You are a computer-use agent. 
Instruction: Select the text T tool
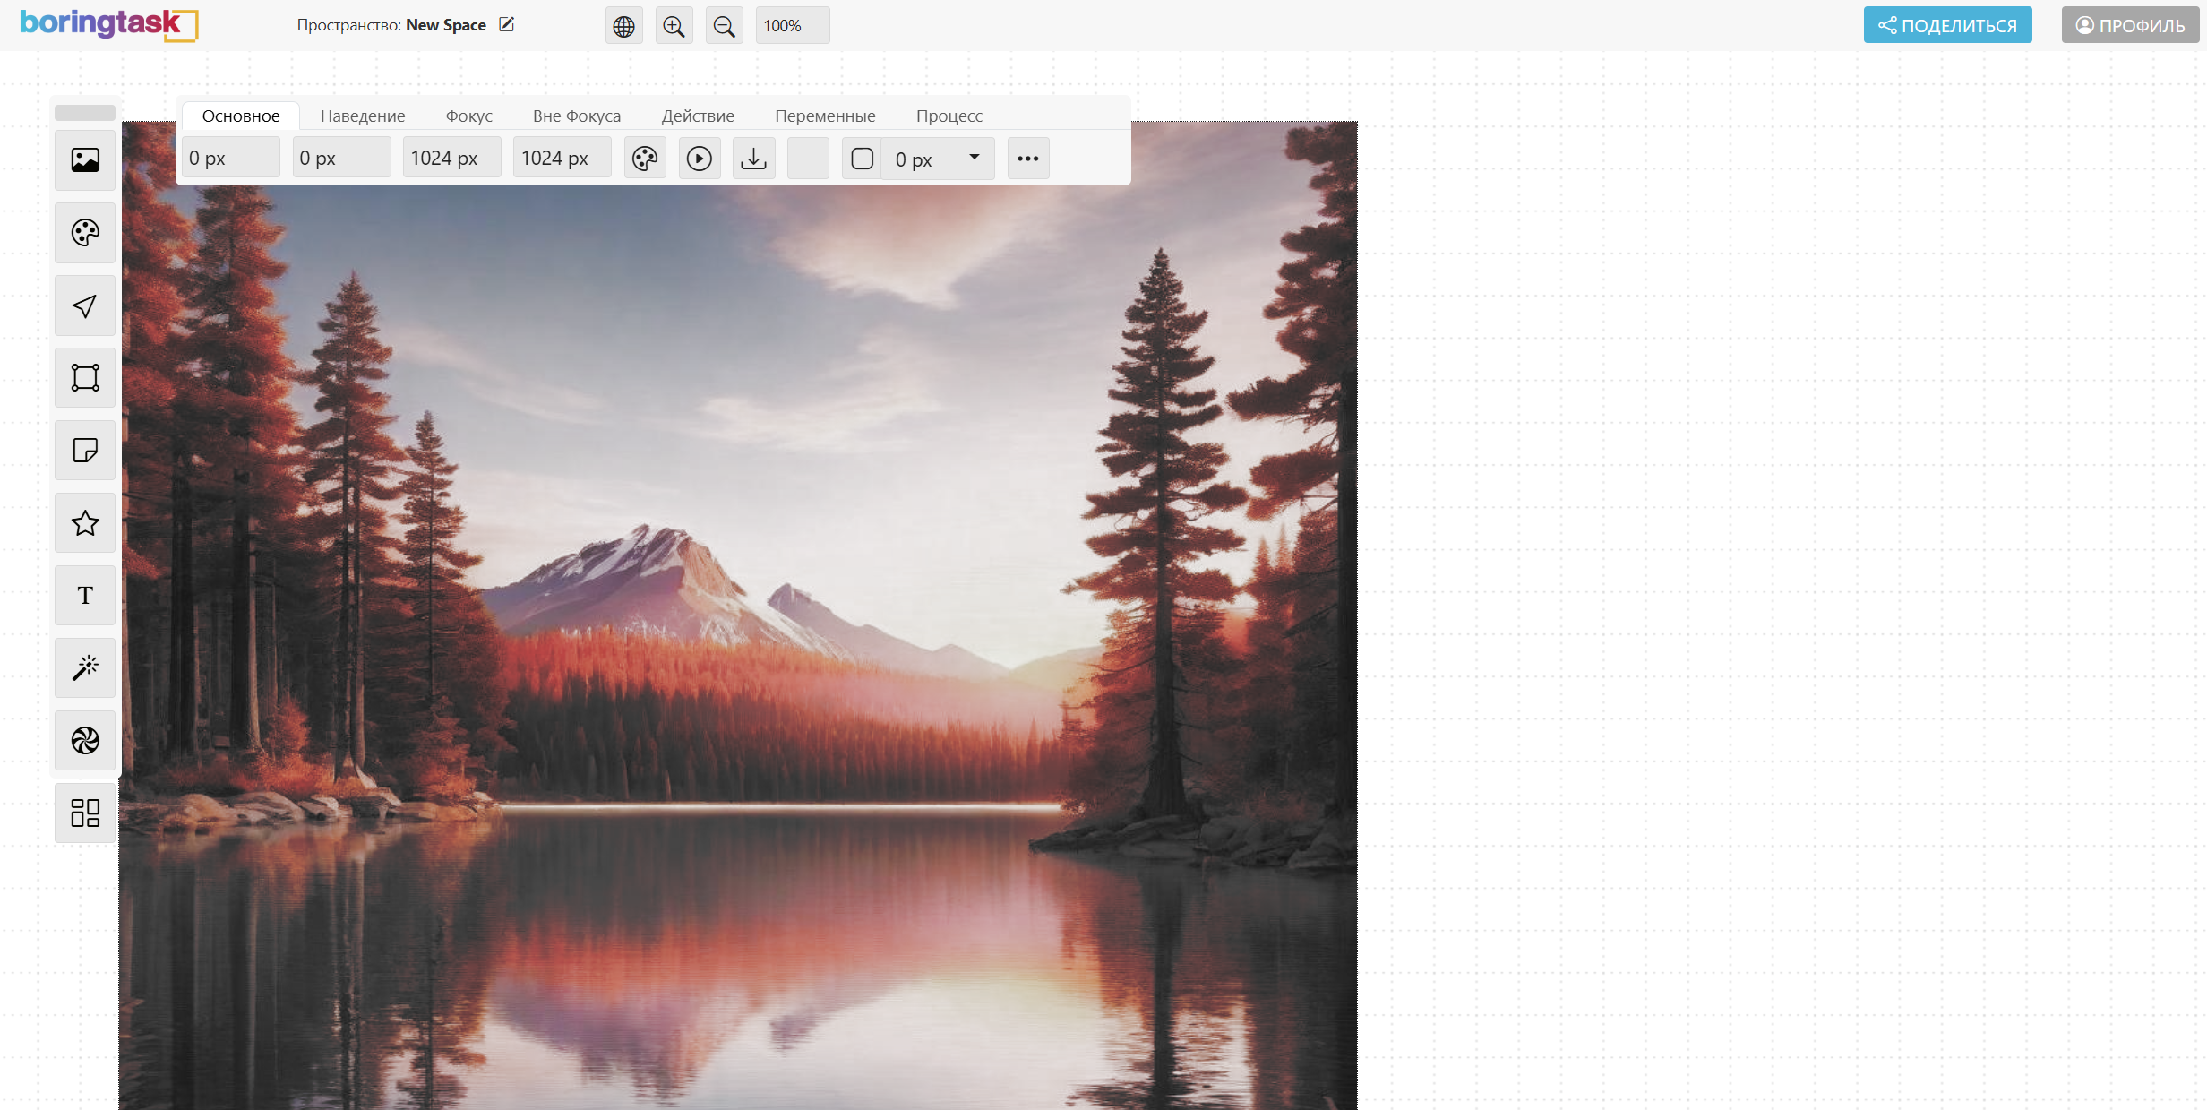[x=85, y=596]
